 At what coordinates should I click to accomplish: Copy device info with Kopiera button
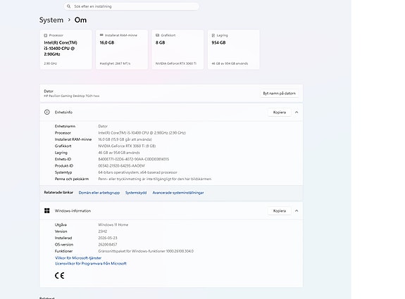280,113
